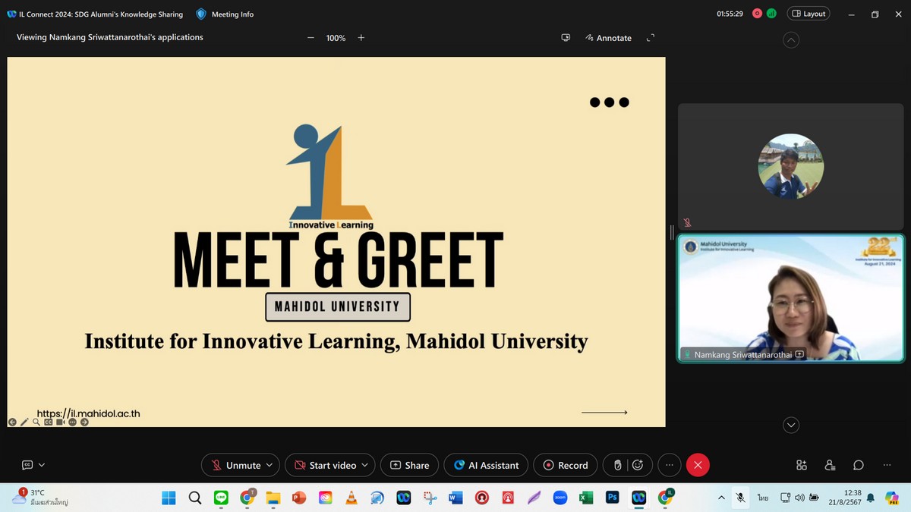Select the Annotate tool
911x512 pixels.
[608, 38]
